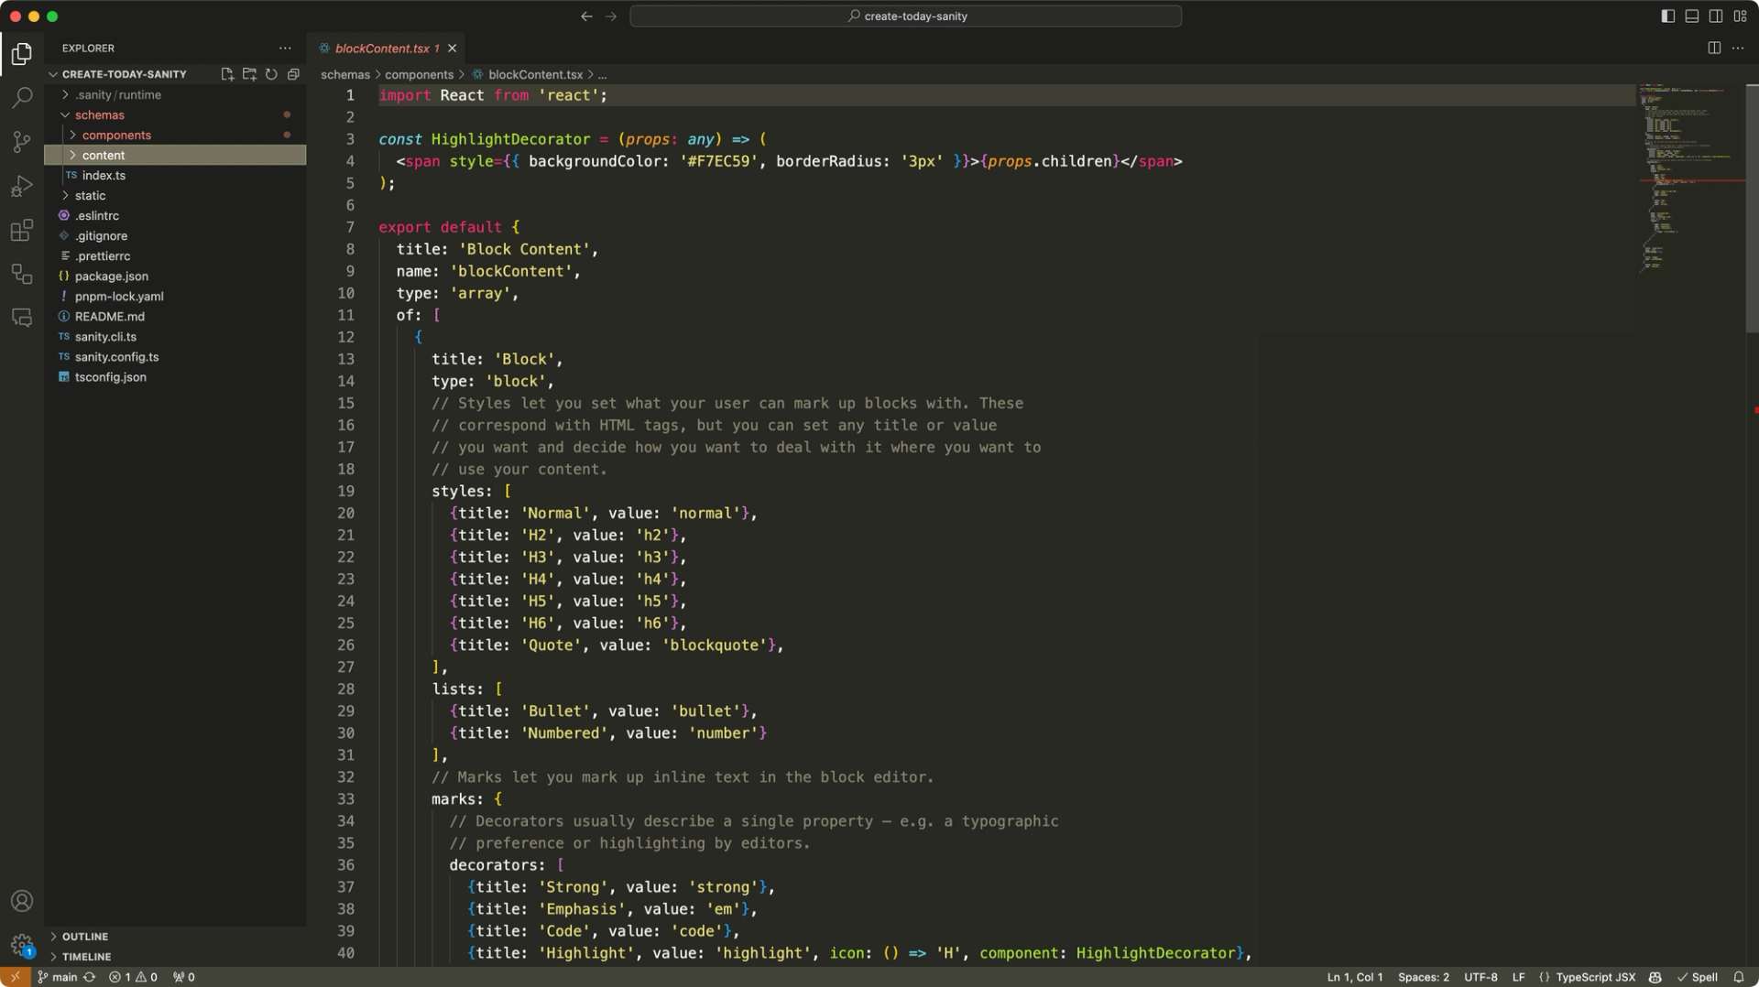This screenshot has width=1759, height=987.
Task: Click the create-today-sanity command center search
Action: point(905,16)
